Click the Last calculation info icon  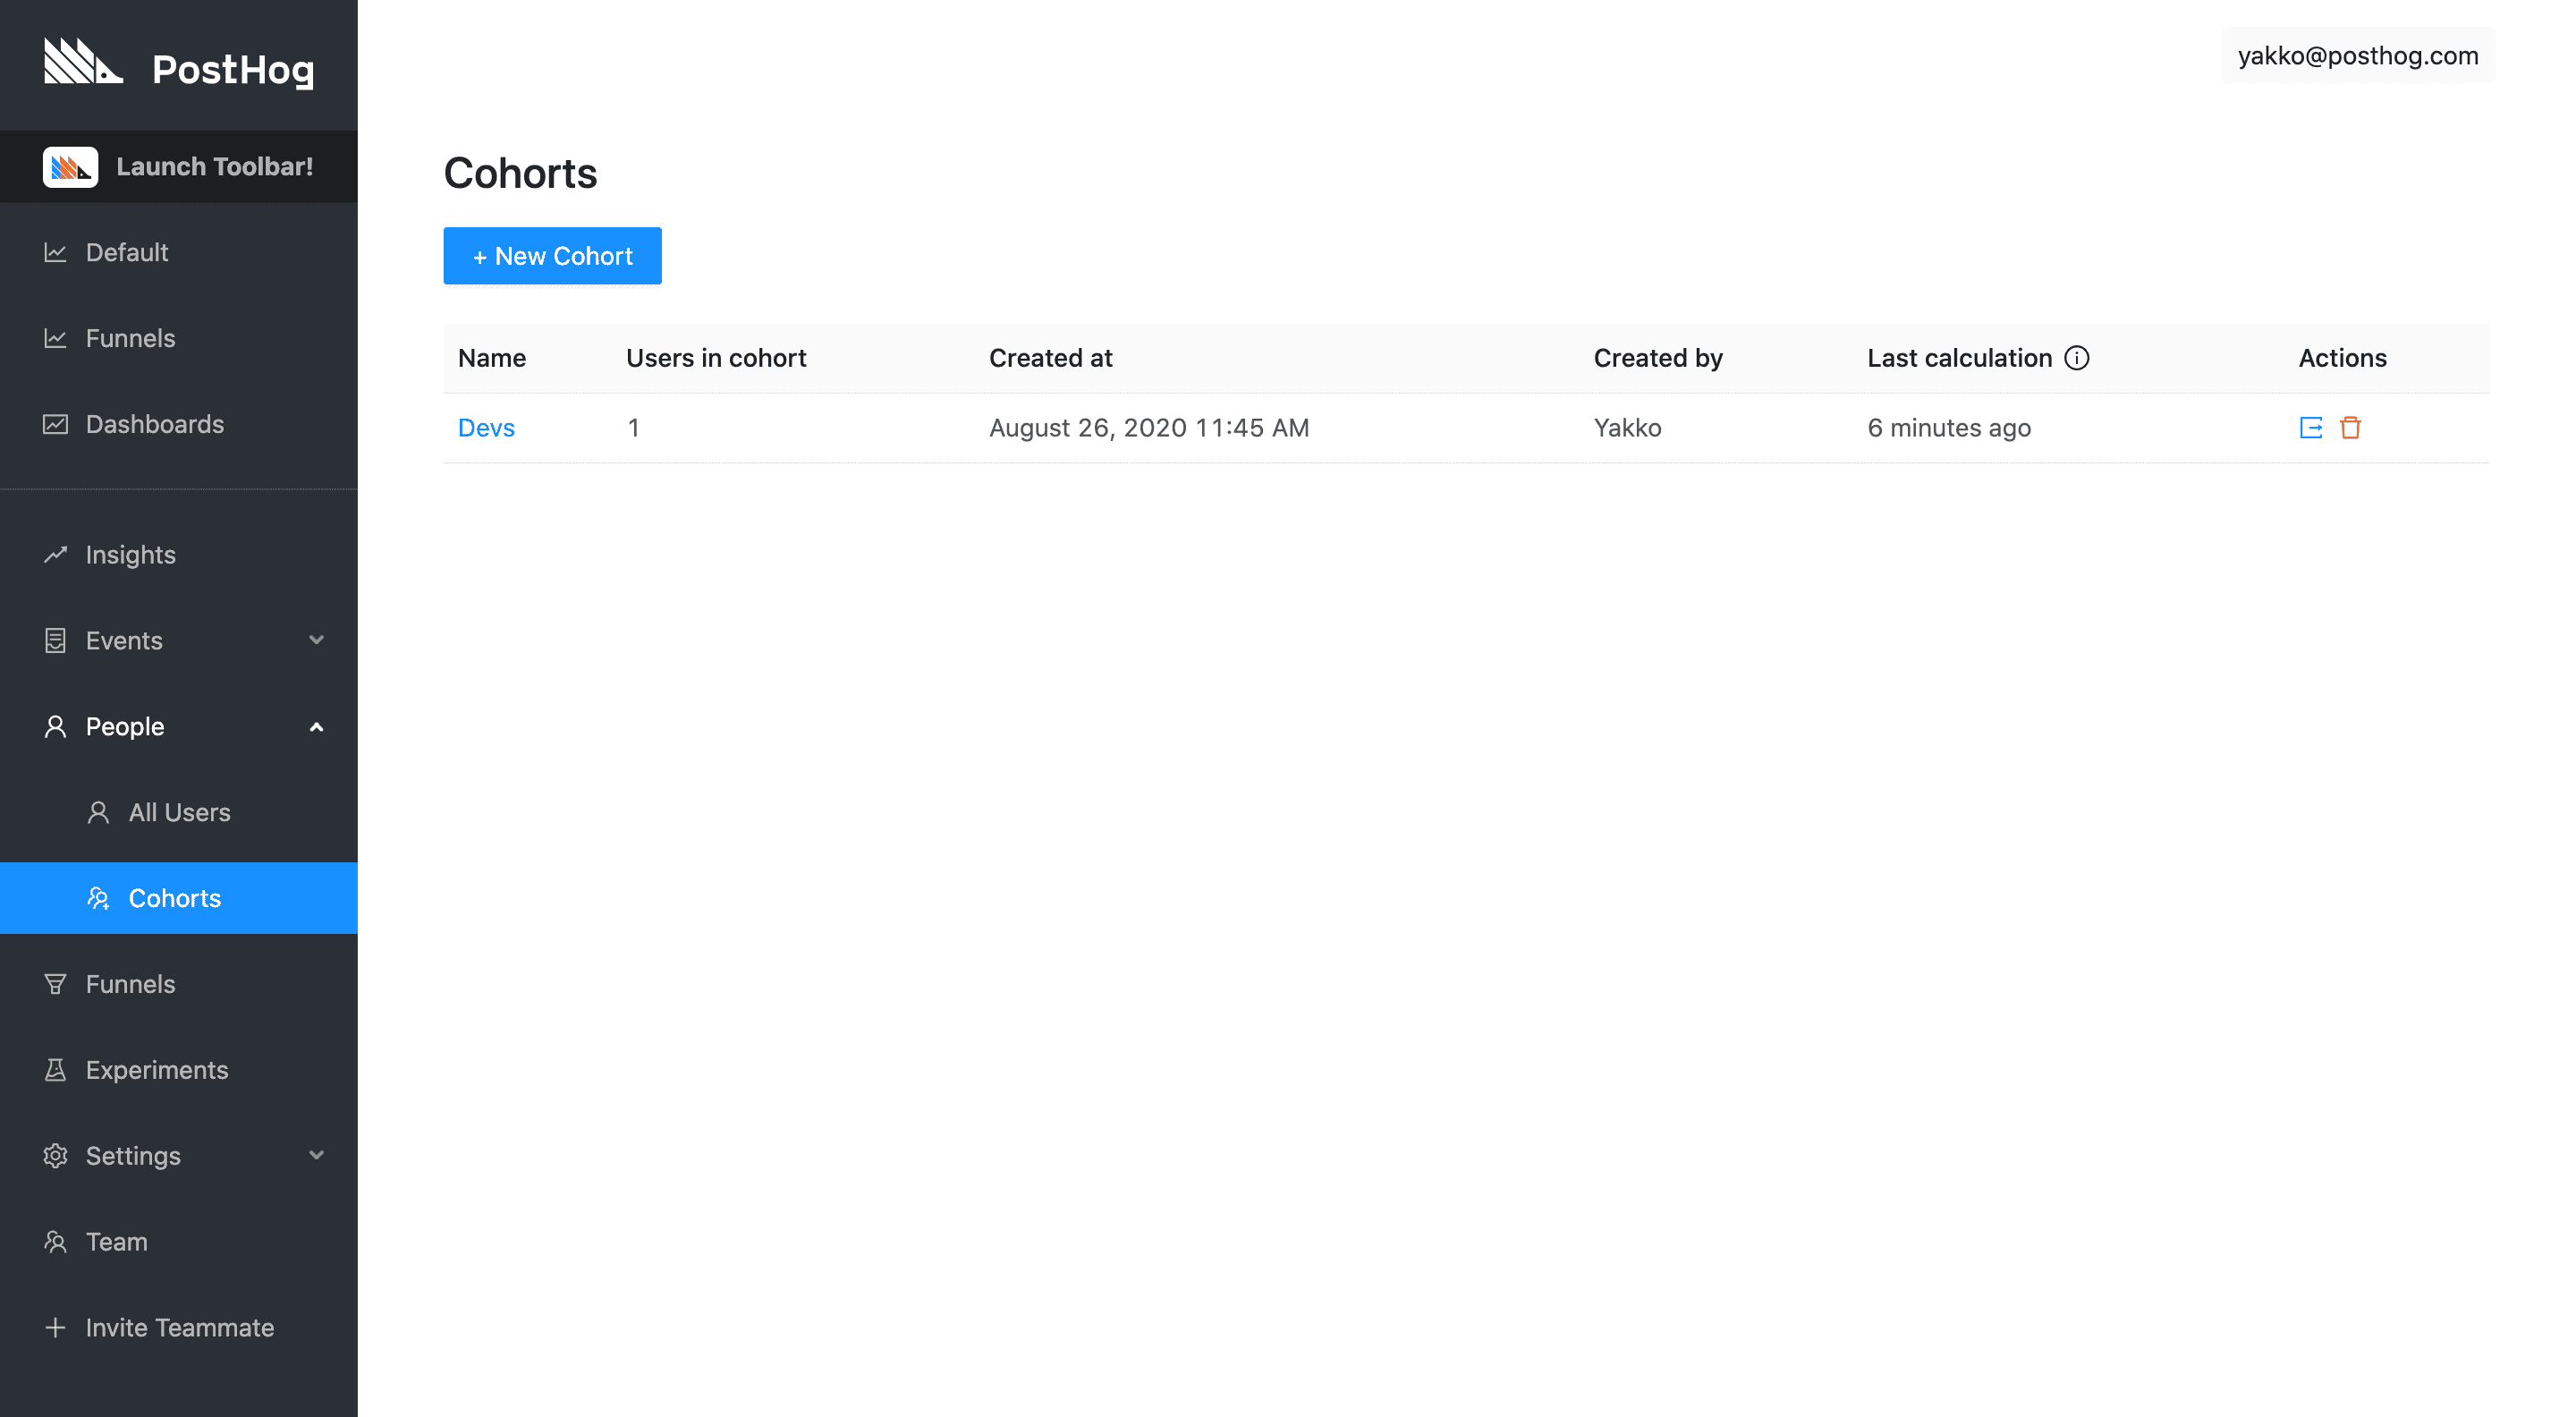coord(2077,358)
